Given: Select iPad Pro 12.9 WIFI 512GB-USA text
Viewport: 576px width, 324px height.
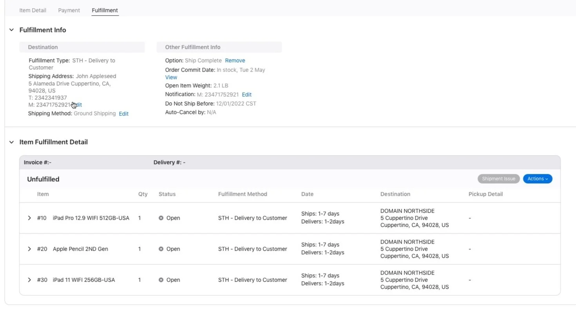Looking at the screenshot, I should coord(91,218).
